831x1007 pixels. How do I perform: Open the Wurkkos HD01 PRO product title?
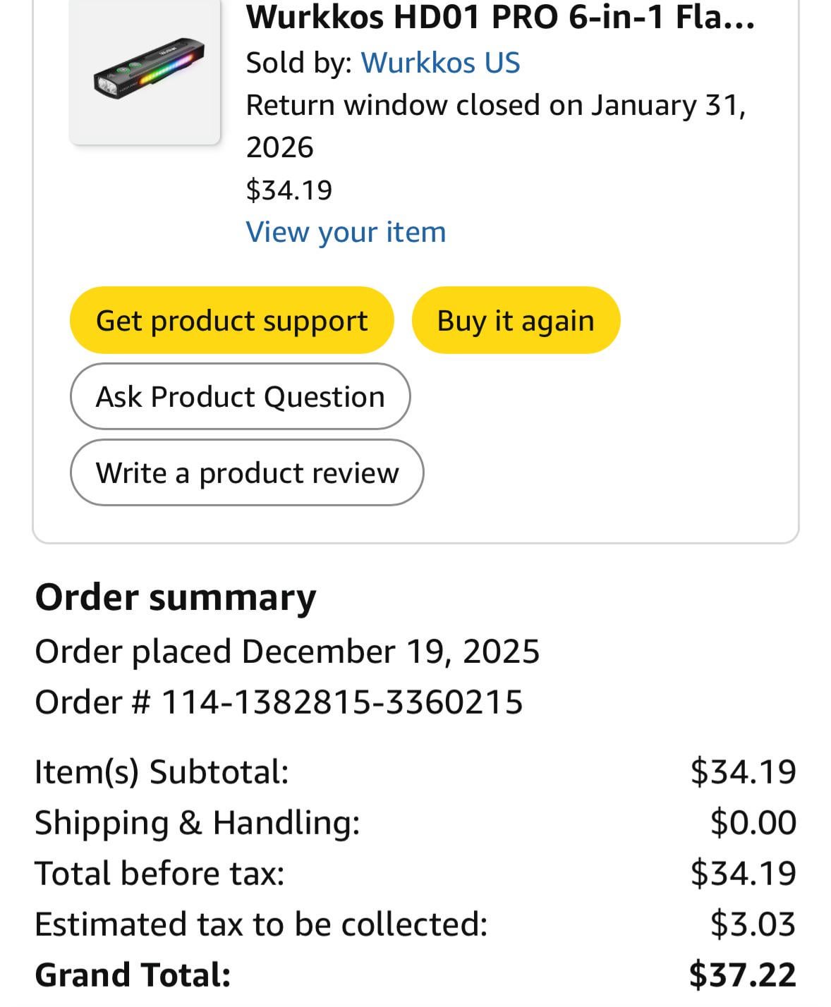point(500,18)
